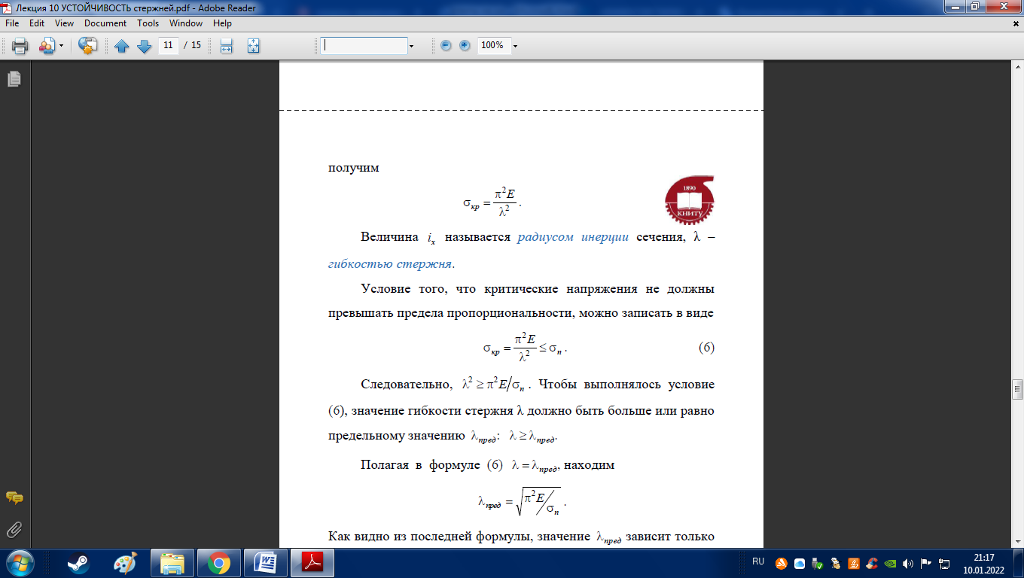Open the View menu
Image resolution: width=1024 pixels, height=578 pixels.
click(65, 23)
